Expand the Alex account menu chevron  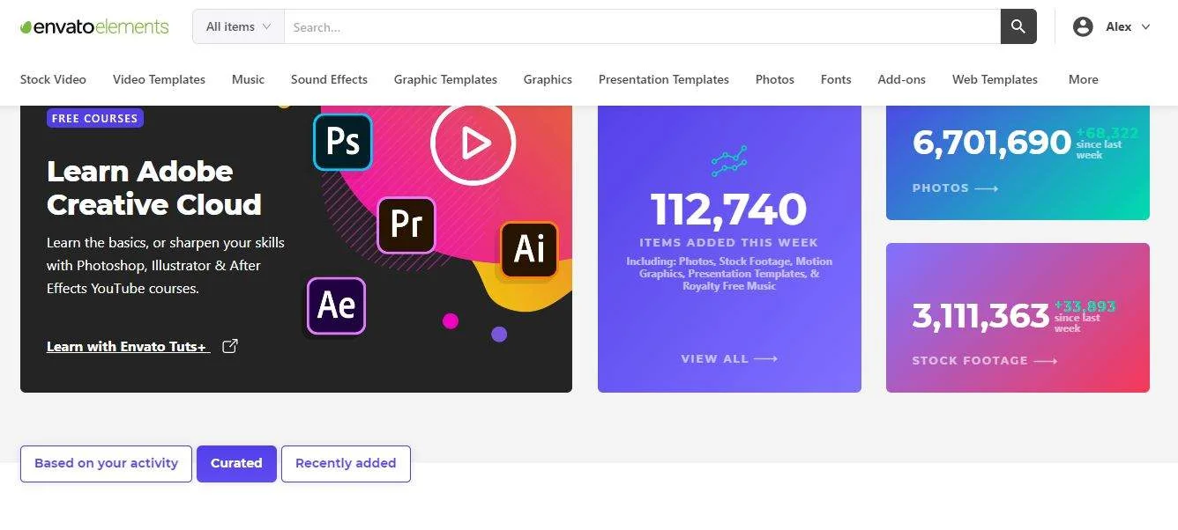pos(1145,26)
